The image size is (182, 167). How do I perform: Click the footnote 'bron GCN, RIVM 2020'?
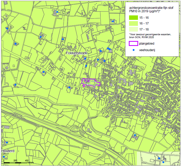142,37
